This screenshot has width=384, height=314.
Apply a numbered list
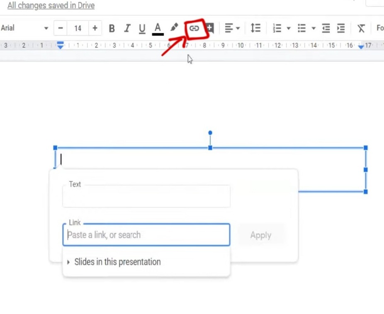[277, 28]
